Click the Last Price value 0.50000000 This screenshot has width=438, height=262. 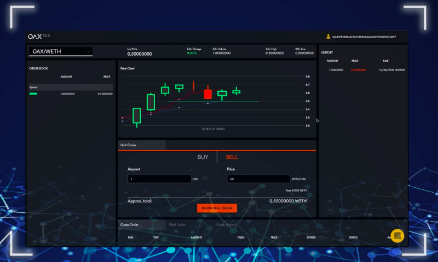[x=140, y=54]
